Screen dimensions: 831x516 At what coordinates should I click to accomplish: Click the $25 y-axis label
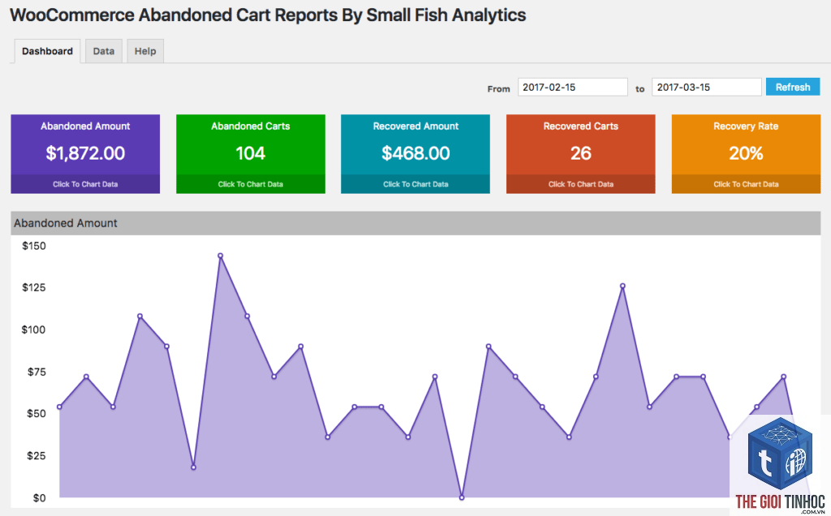click(x=37, y=456)
